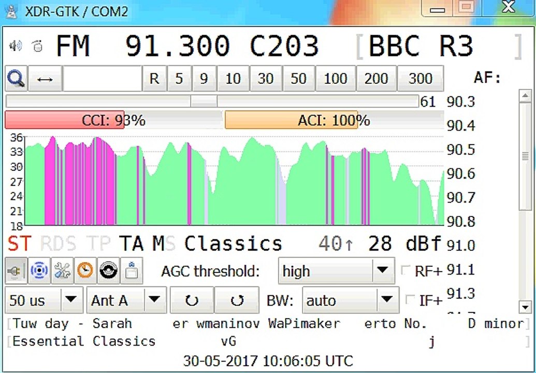This screenshot has height=373, width=536.
Task: Click the signal level graph
Action: (235, 180)
